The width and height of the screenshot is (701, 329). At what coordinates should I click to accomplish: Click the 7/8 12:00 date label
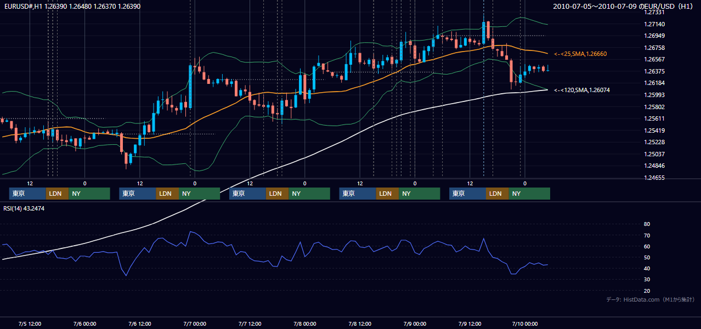(359, 324)
